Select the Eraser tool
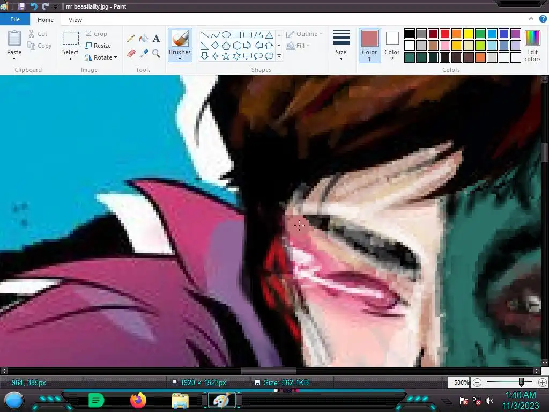549x412 pixels. 131,53
